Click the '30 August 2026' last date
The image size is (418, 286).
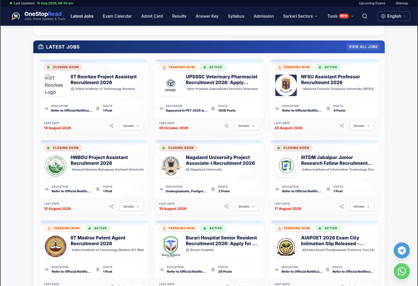click(288, 128)
